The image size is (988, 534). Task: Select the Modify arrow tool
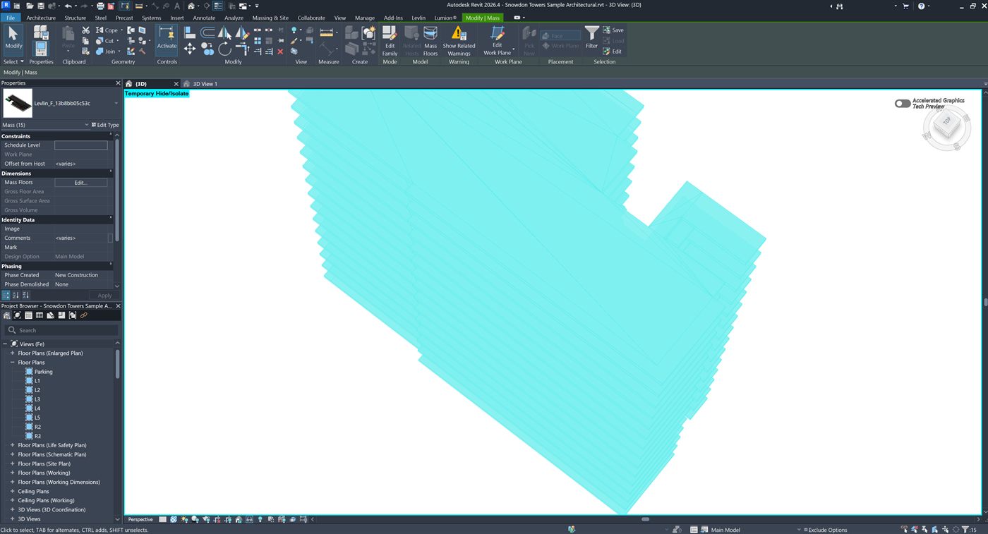tap(13, 39)
